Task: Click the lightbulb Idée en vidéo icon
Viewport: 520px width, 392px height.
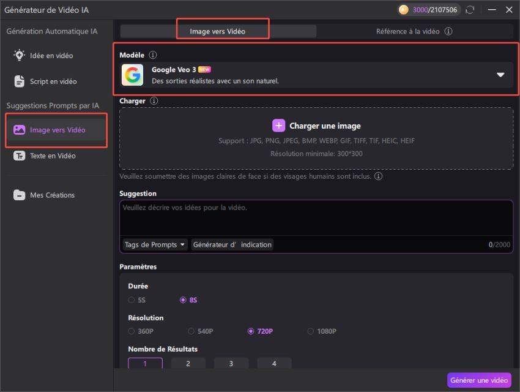Action: click(x=19, y=55)
